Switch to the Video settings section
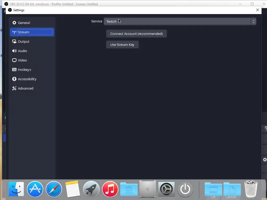This screenshot has width=267, height=200. 32,60
